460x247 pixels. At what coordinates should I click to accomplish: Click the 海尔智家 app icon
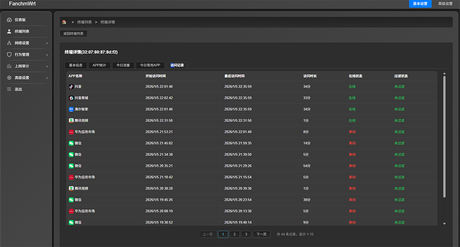[x=71, y=109]
